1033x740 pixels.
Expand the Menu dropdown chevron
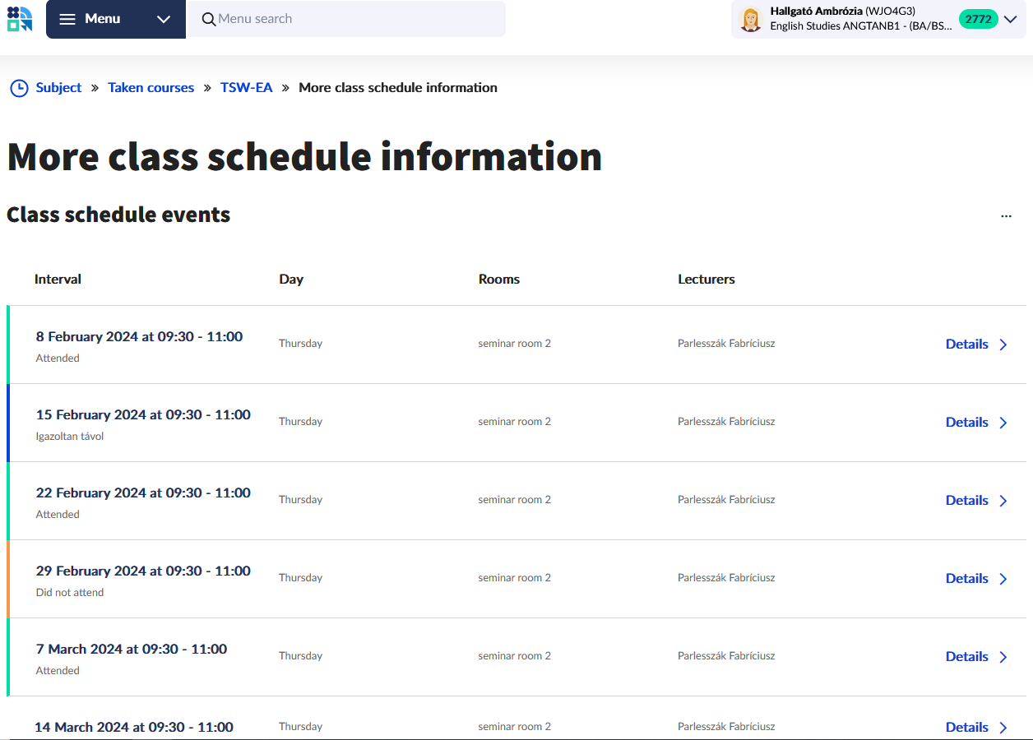click(164, 19)
